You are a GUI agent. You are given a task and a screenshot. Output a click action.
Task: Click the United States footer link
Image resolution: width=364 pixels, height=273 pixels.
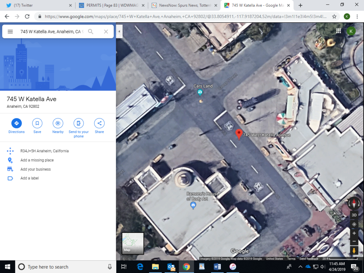[274, 259]
